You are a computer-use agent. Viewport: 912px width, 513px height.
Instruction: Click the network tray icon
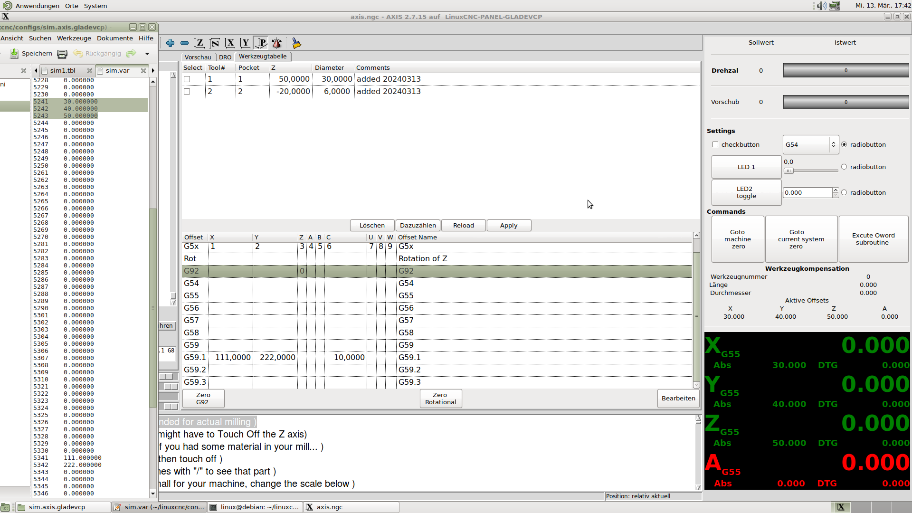coord(835,6)
